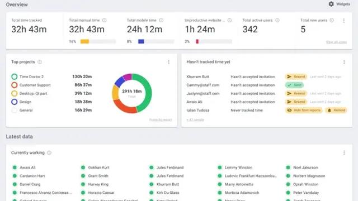358x201 pixels.
Task: Select Ludovic Frankfurt Hacszenbu.. entry
Action: point(251,176)
